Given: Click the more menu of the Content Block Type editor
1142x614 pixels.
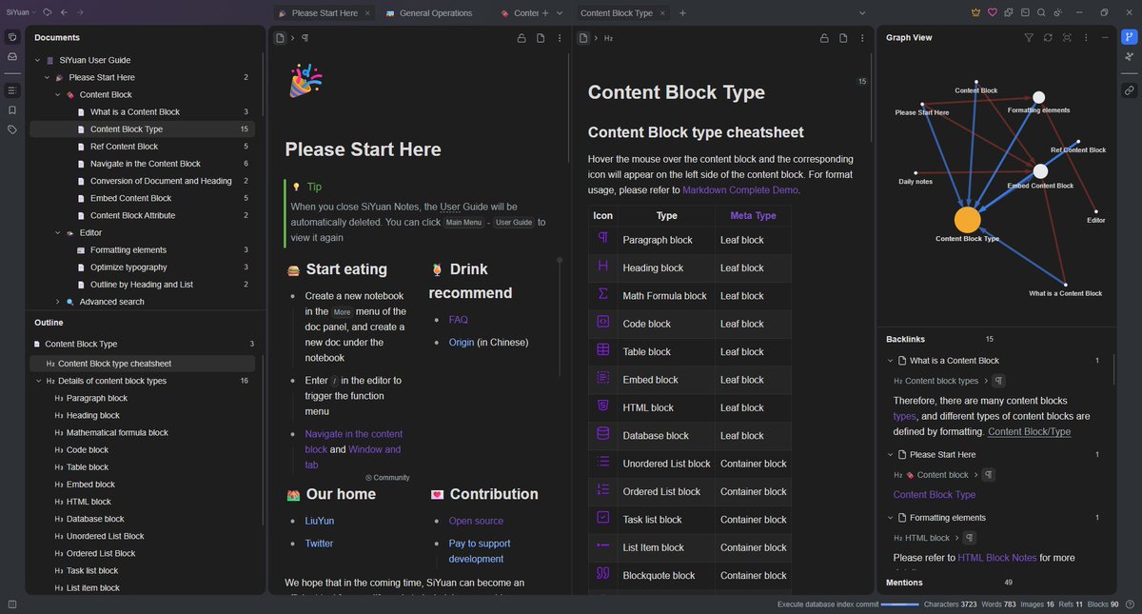Looking at the screenshot, I should pos(862,38).
